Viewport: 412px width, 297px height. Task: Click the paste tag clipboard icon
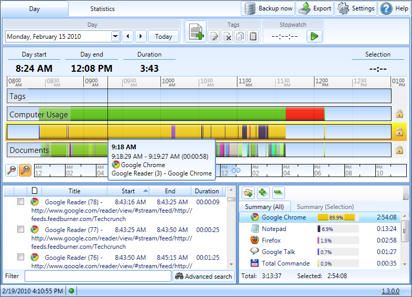pyautogui.click(x=253, y=36)
